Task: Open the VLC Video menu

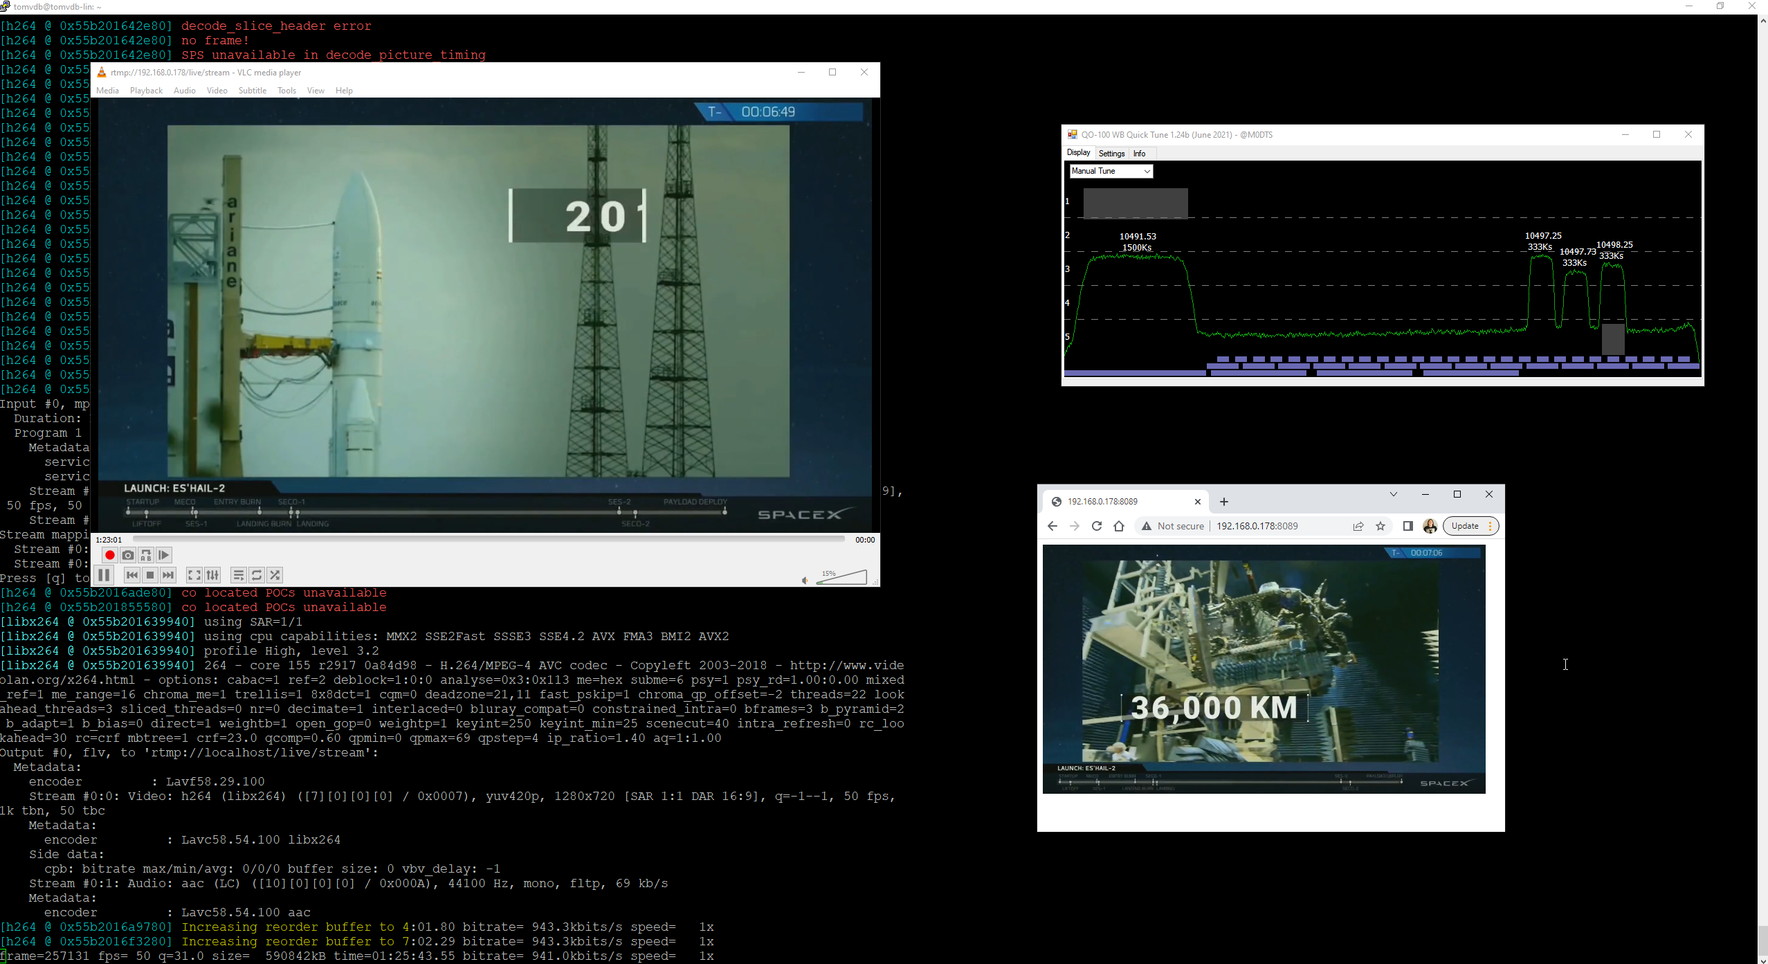Action: [217, 91]
